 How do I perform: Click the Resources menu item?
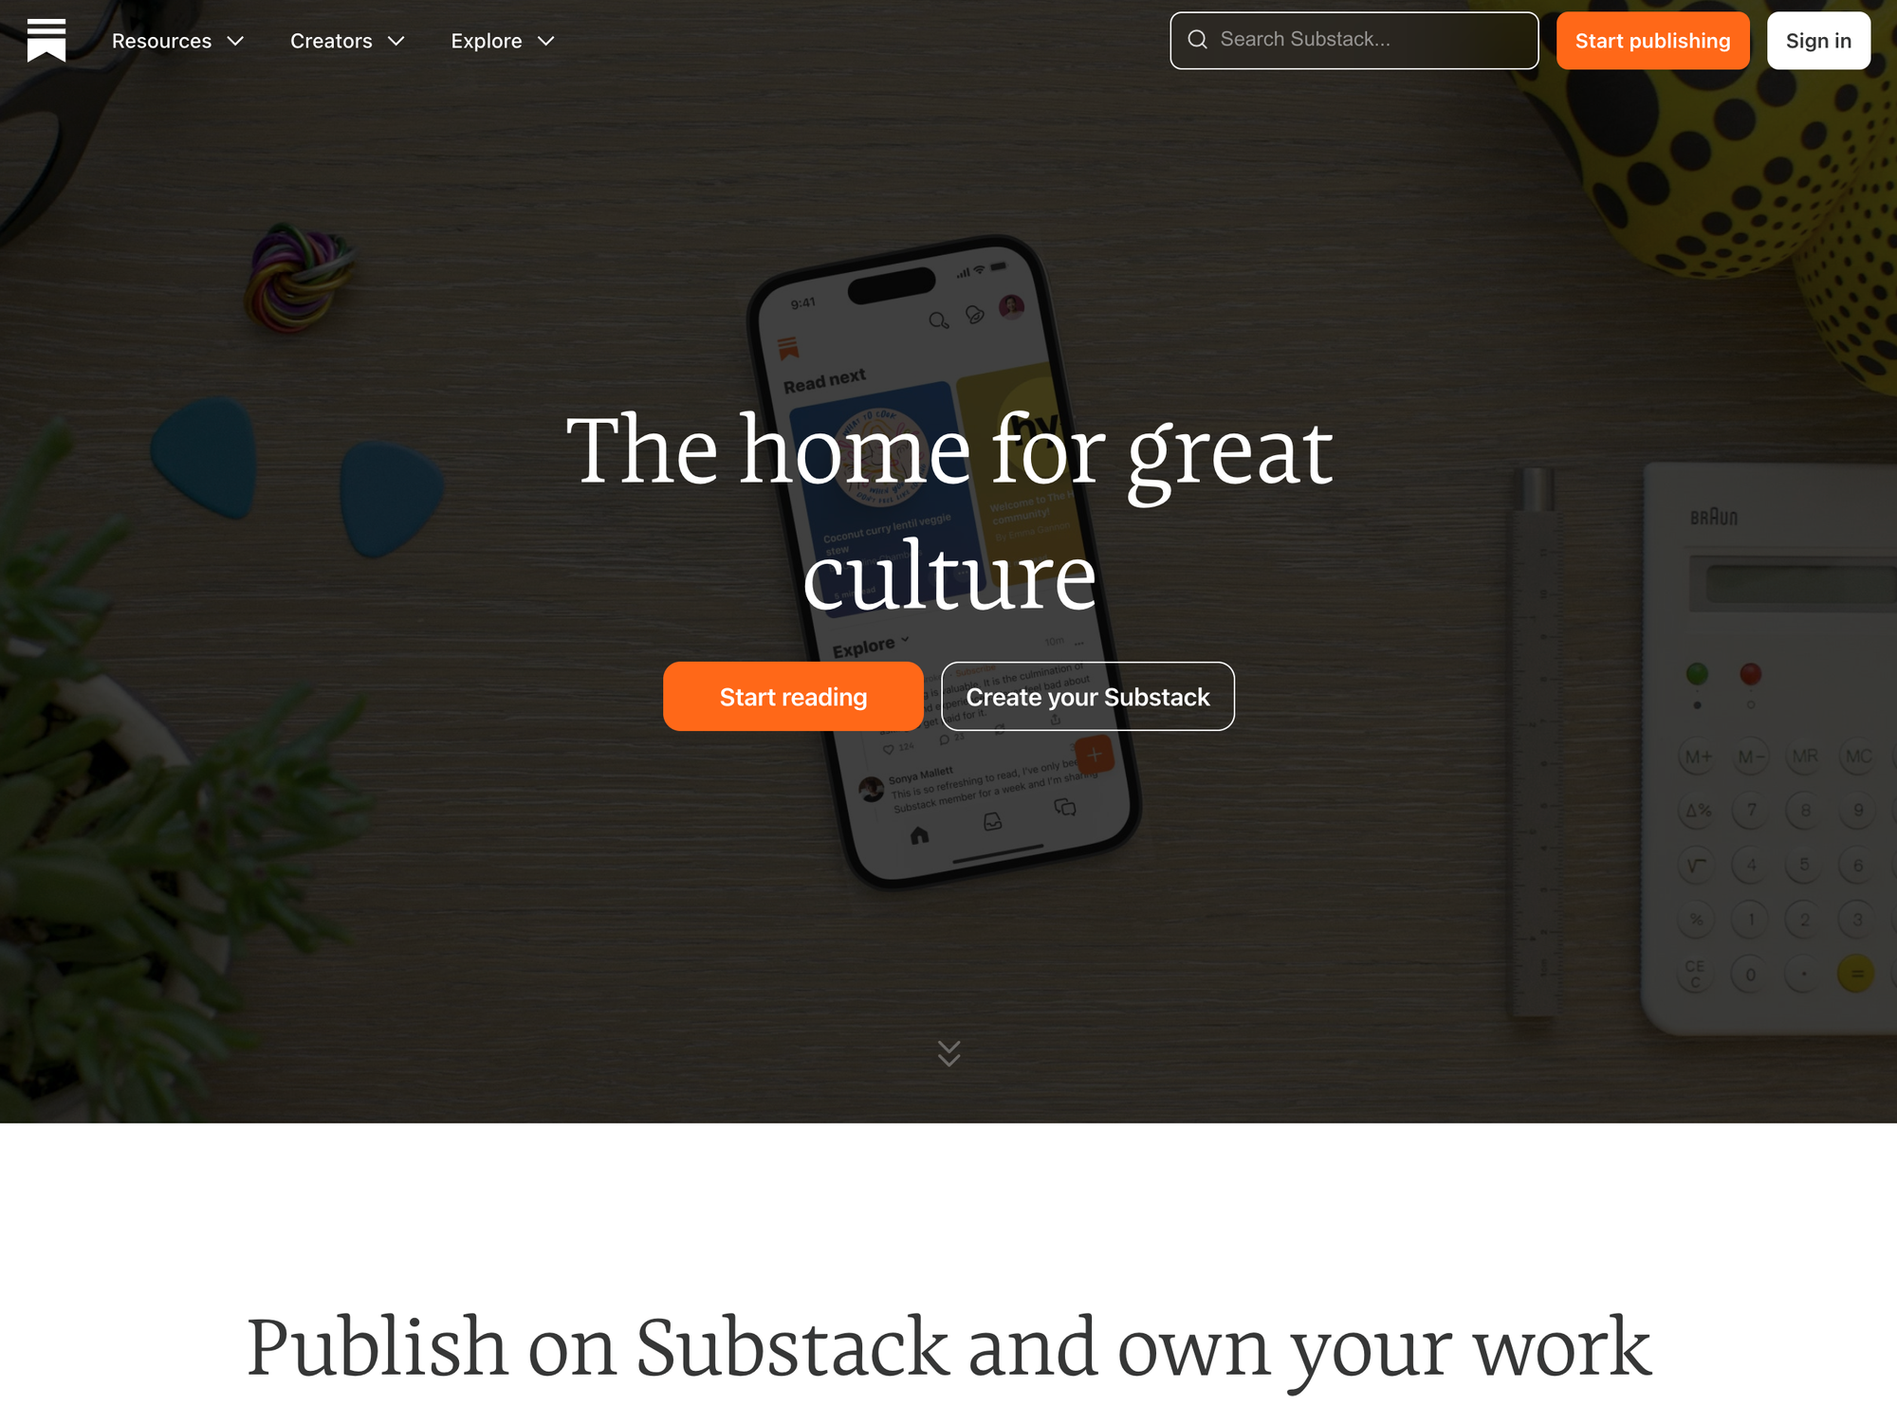pyautogui.click(x=161, y=41)
